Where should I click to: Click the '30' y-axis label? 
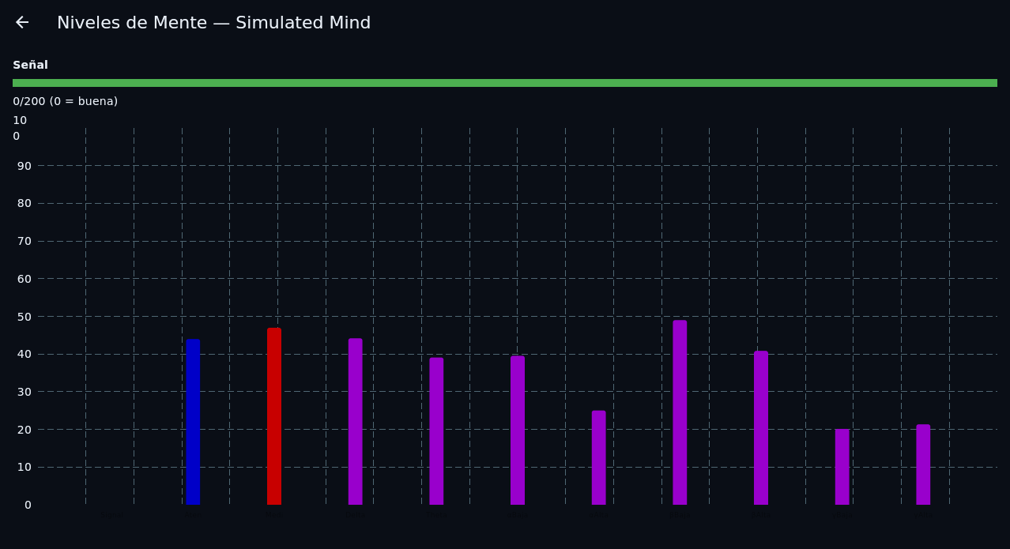24,392
